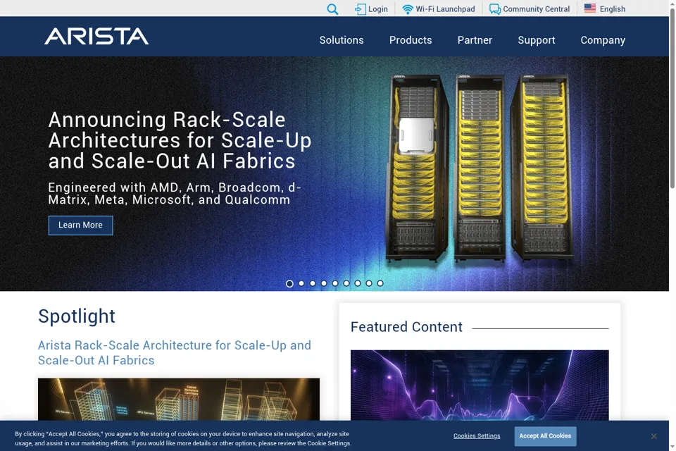Dismiss cookie banner with X icon

[x=653, y=436]
